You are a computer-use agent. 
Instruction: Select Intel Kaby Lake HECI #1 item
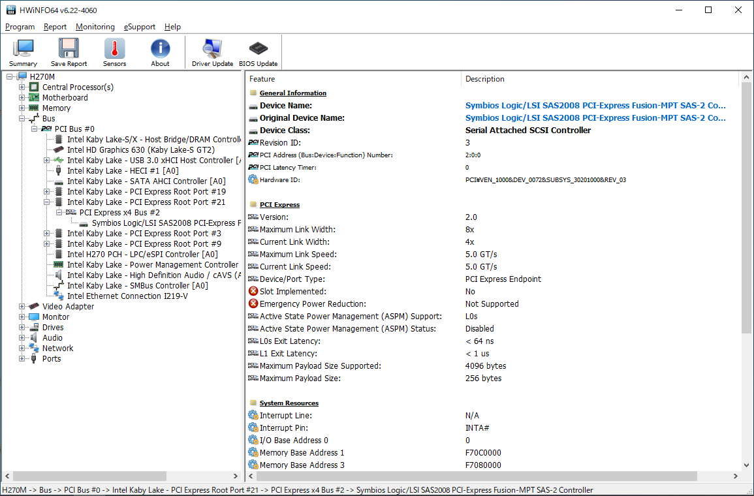[x=123, y=170]
